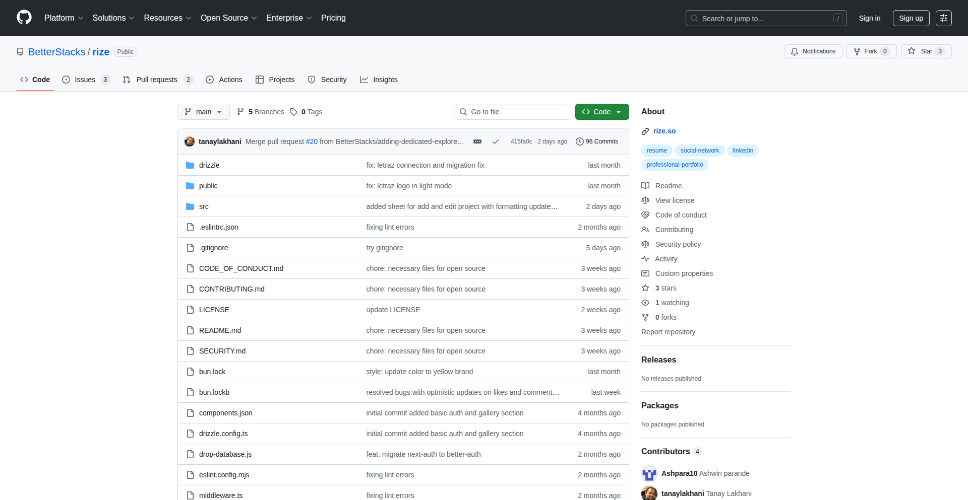Click the GitHub logo icon
This screenshot has height=500, width=968.
tap(24, 18)
